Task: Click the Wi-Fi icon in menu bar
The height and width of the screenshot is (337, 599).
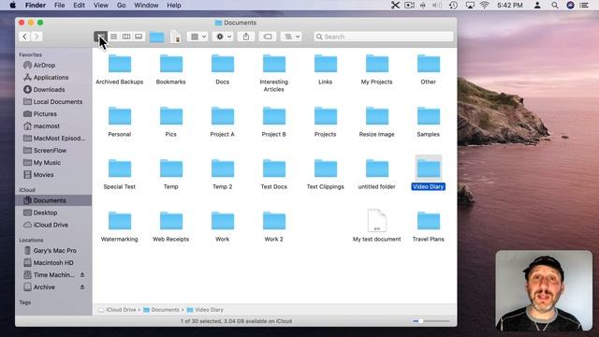Action: pos(485,6)
